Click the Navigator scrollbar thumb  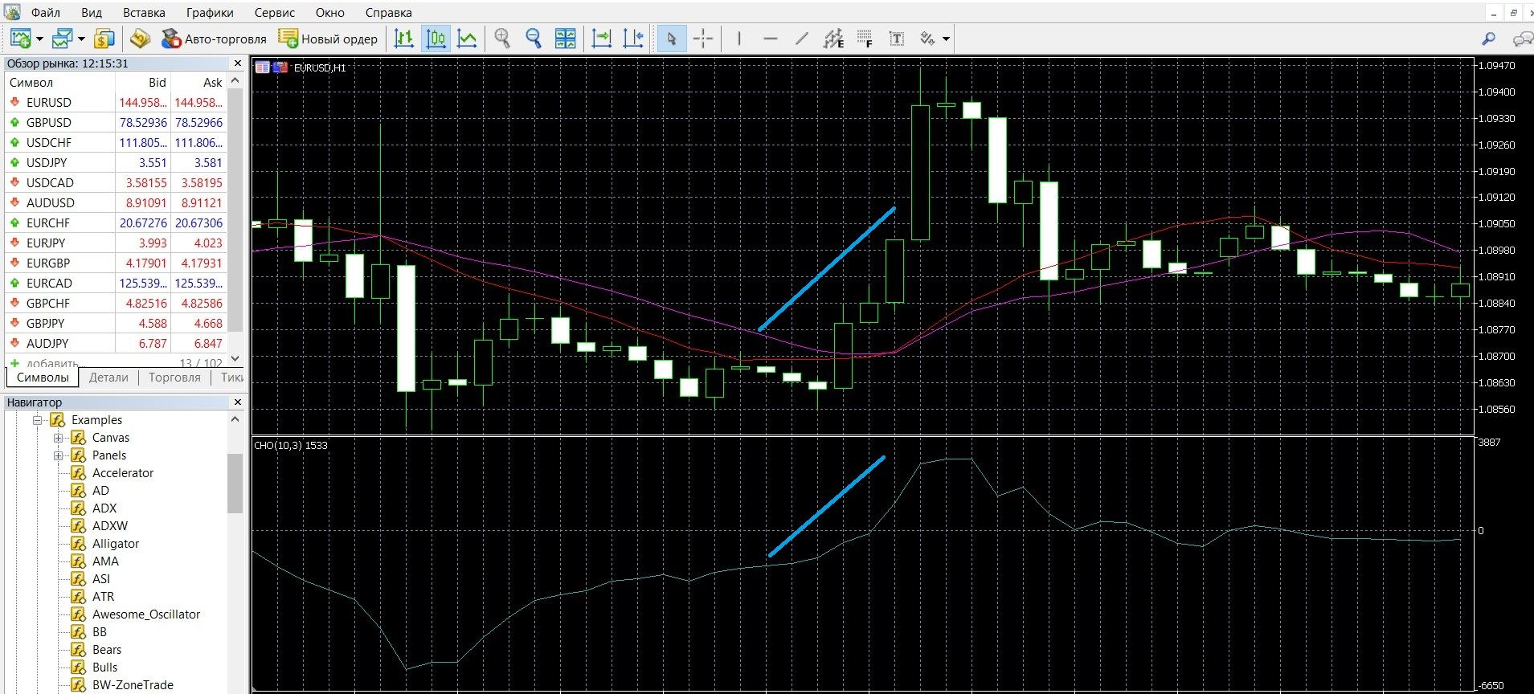tap(235, 483)
